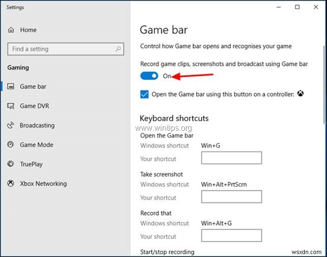Viewport: 327px width, 257px height.
Task: Click the Xbox Networking sidebar icon
Action: pyautogui.click(x=11, y=183)
